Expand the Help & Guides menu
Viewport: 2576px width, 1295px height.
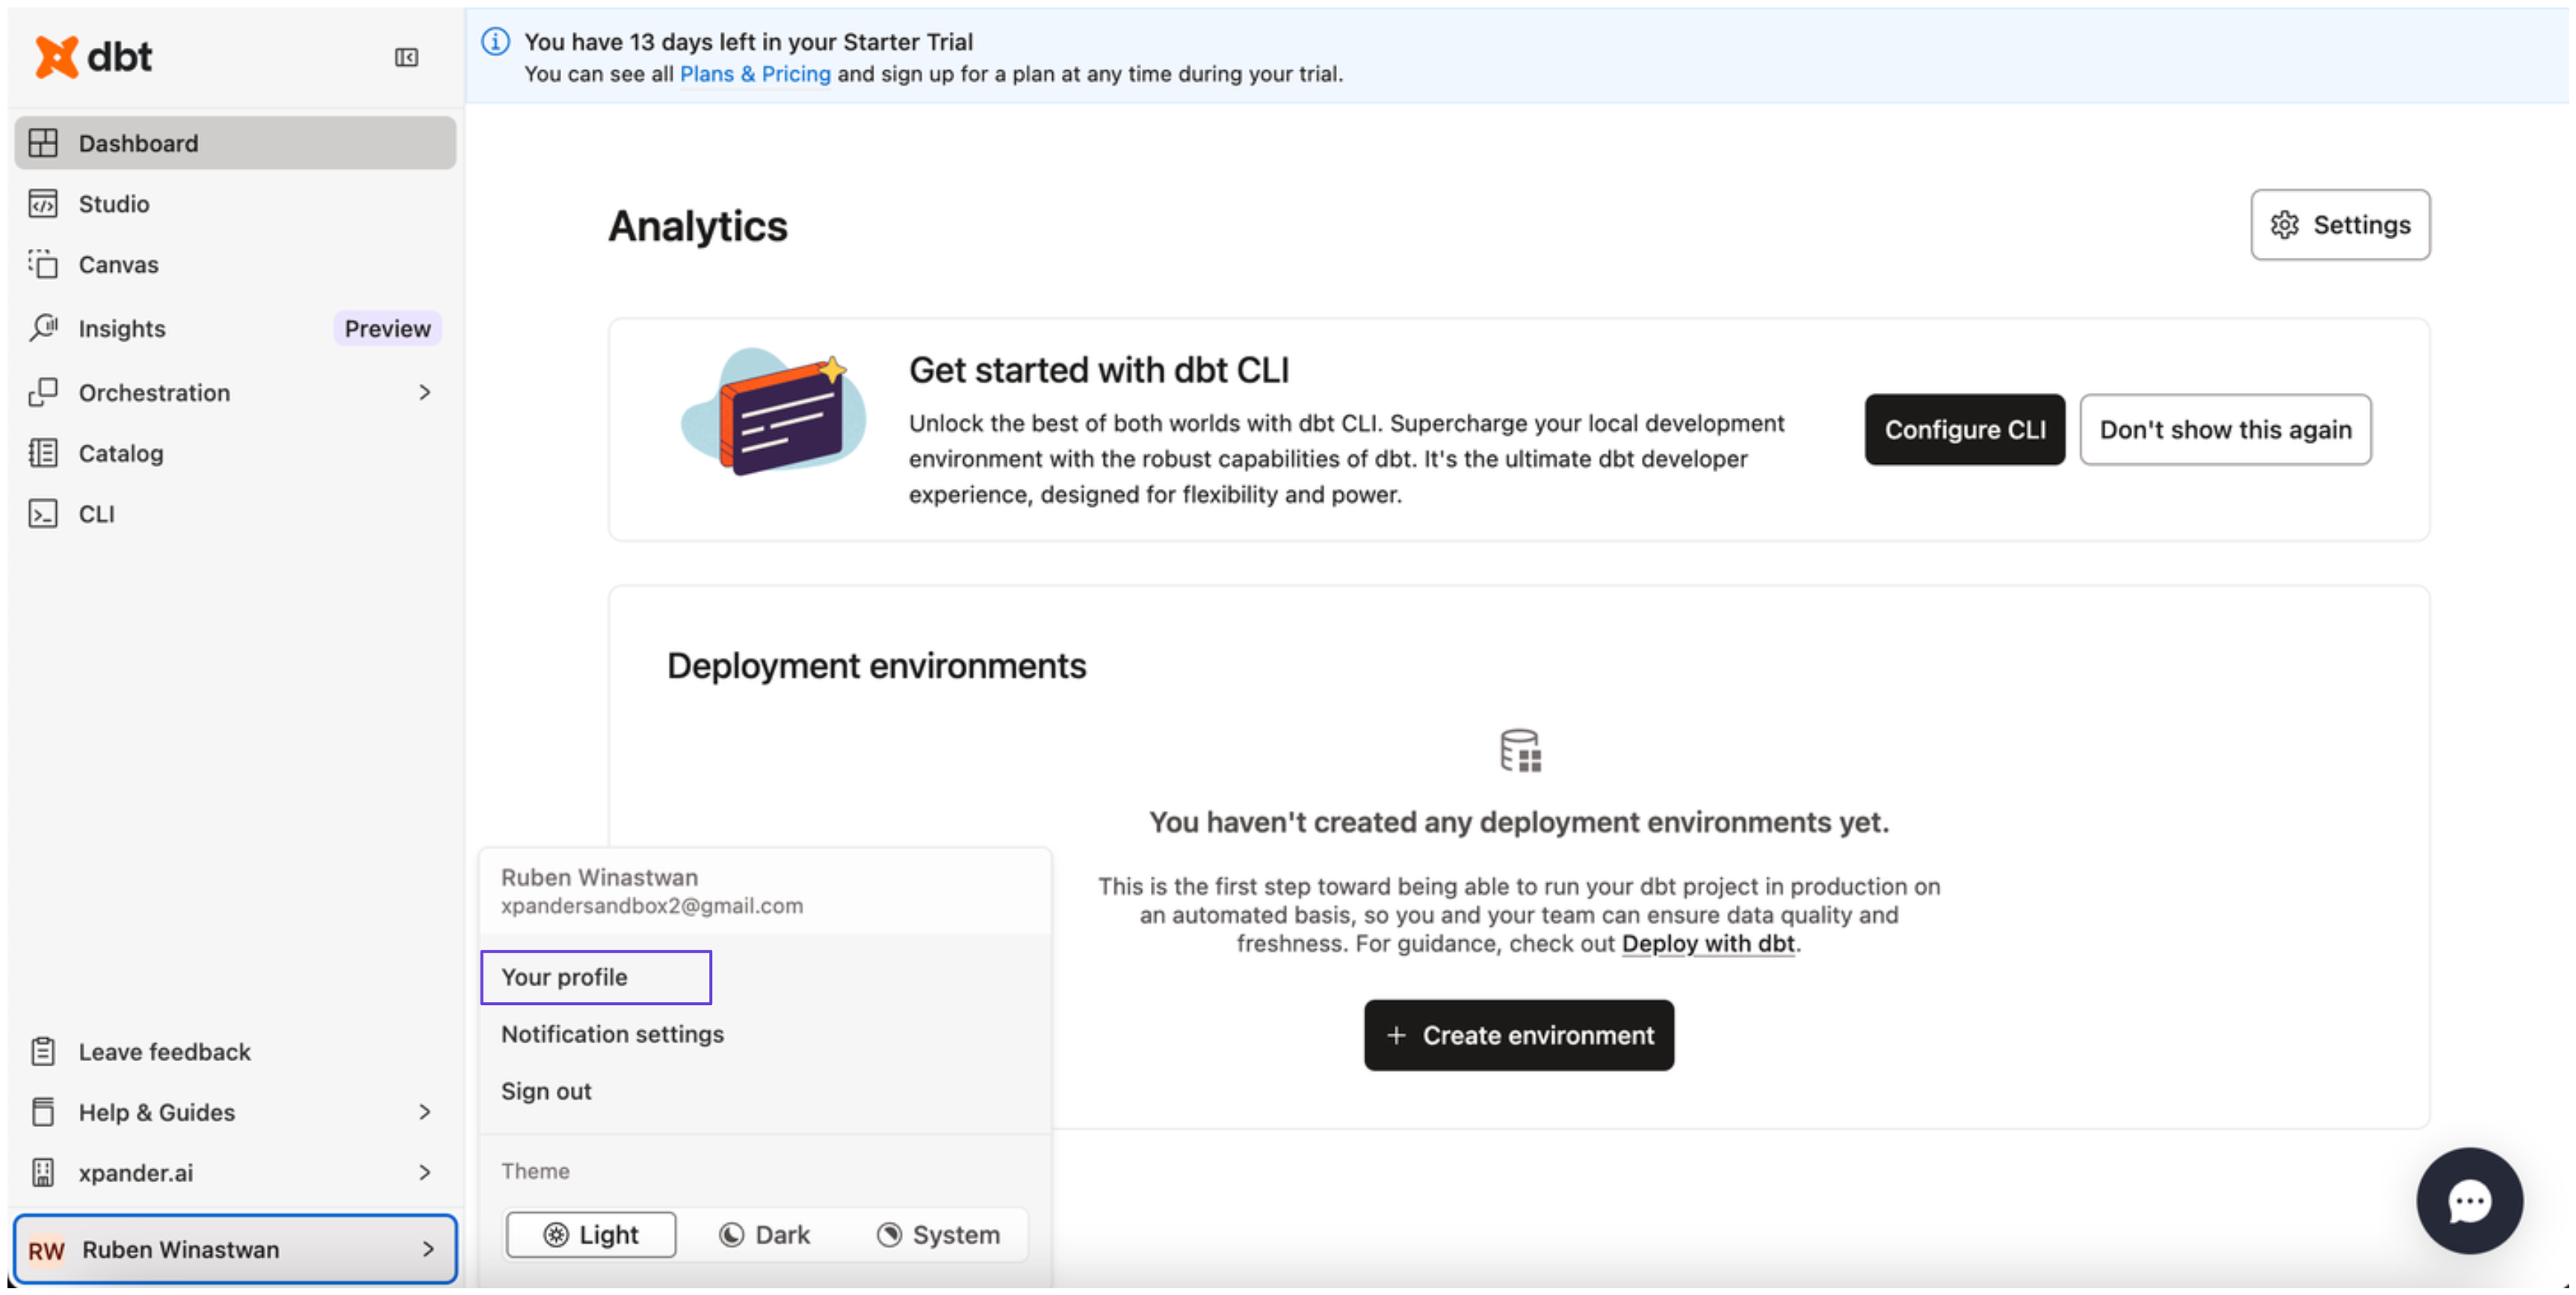point(425,1112)
